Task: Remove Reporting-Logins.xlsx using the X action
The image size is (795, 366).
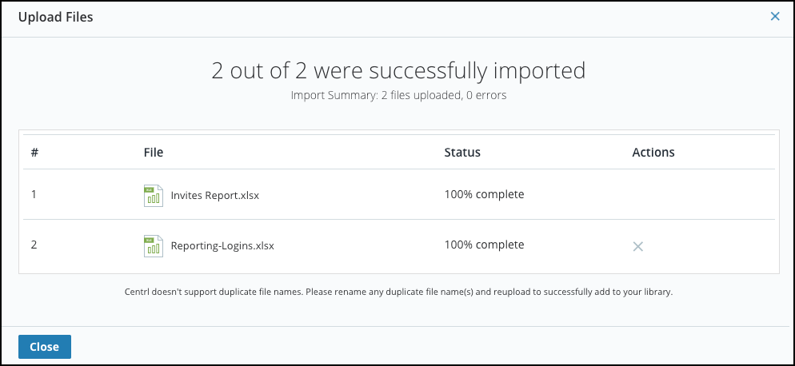Action: [x=637, y=246]
